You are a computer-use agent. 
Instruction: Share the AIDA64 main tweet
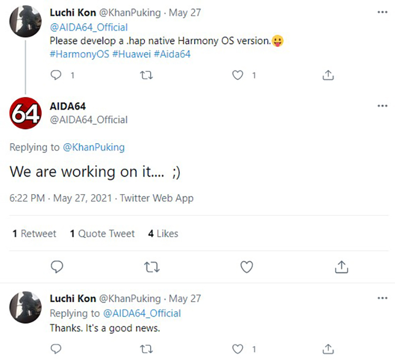pyautogui.click(x=341, y=267)
